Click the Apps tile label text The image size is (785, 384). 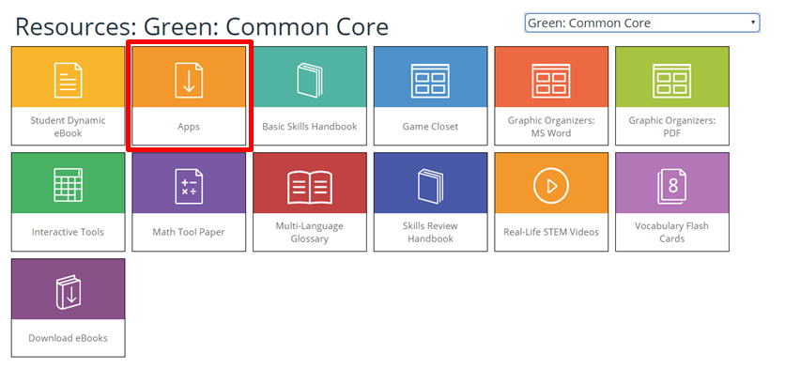point(189,127)
